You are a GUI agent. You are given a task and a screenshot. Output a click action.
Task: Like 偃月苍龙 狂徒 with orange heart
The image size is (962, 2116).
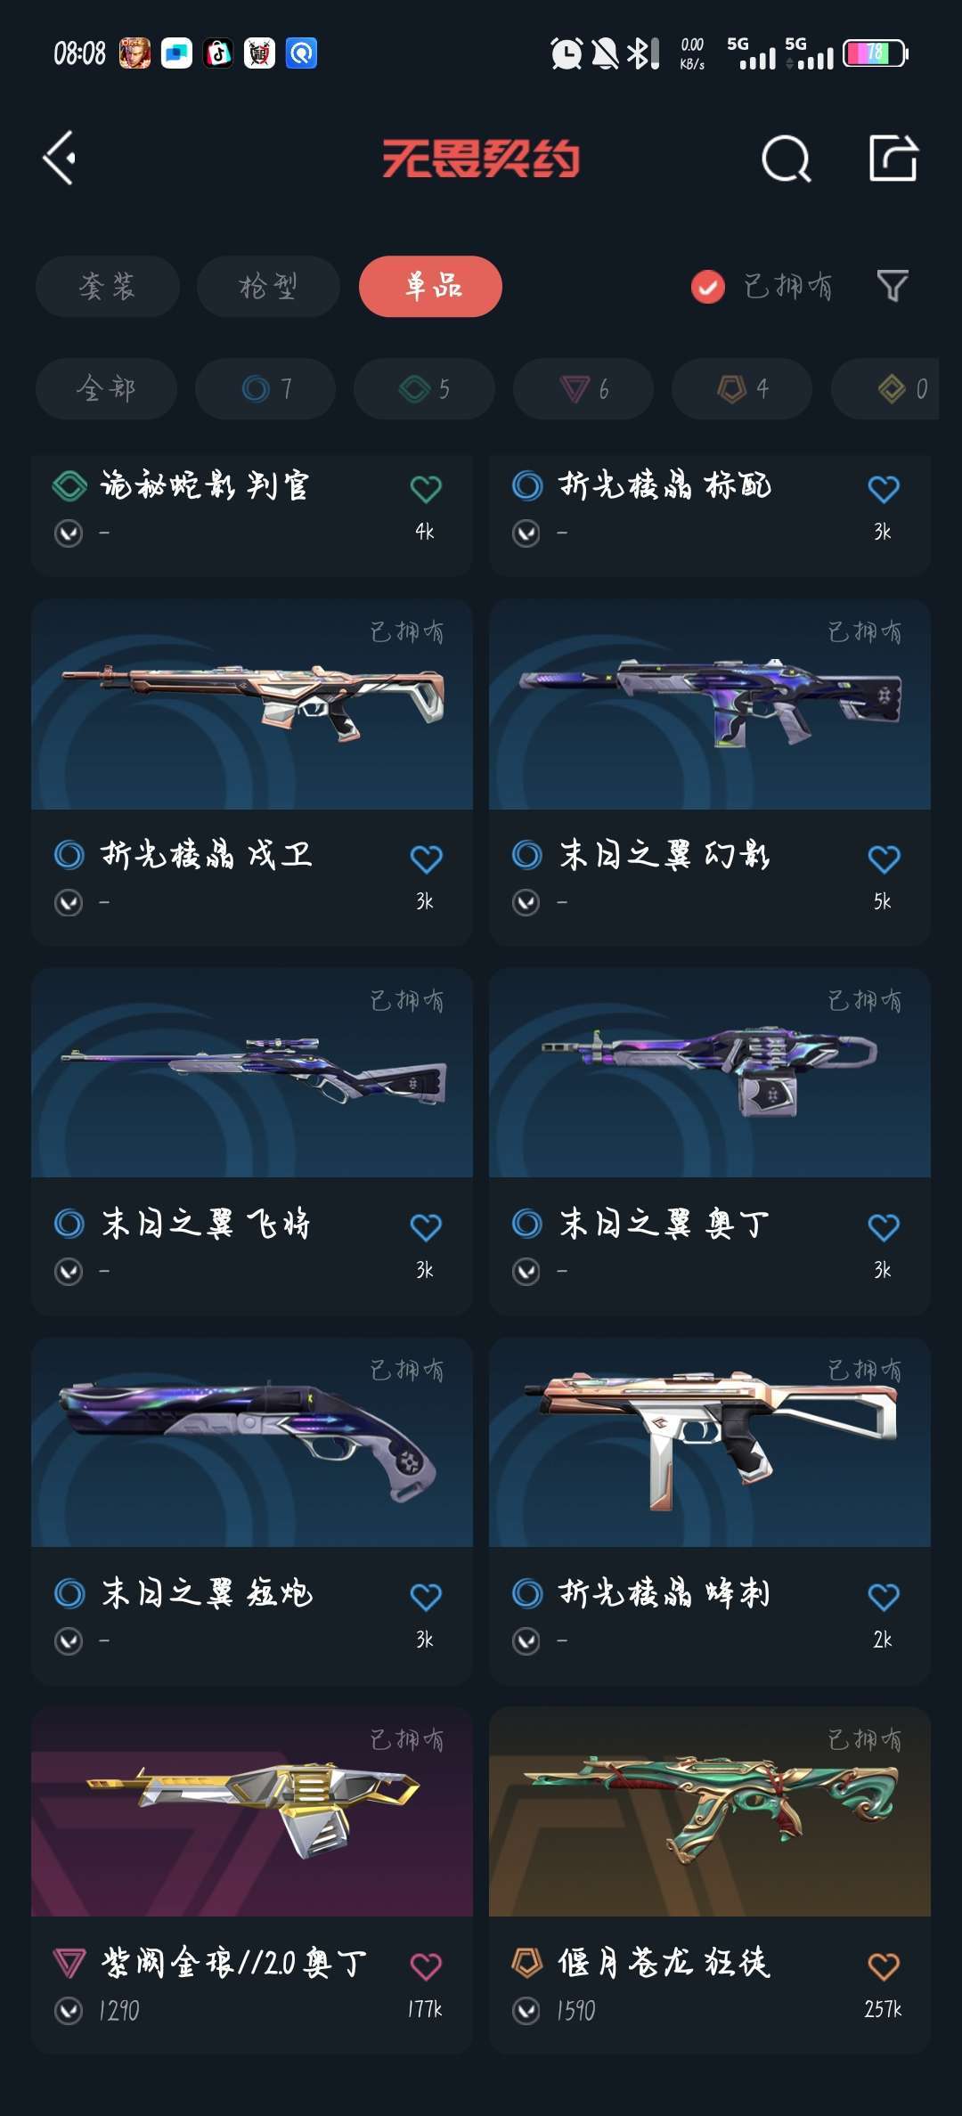click(x=884, y=1965)
